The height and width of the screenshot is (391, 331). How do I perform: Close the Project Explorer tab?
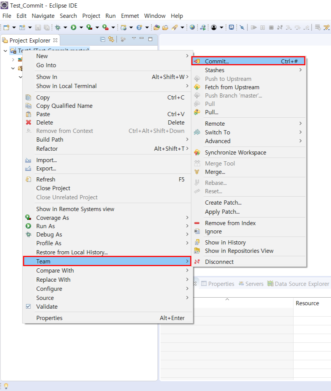[55, 40]
